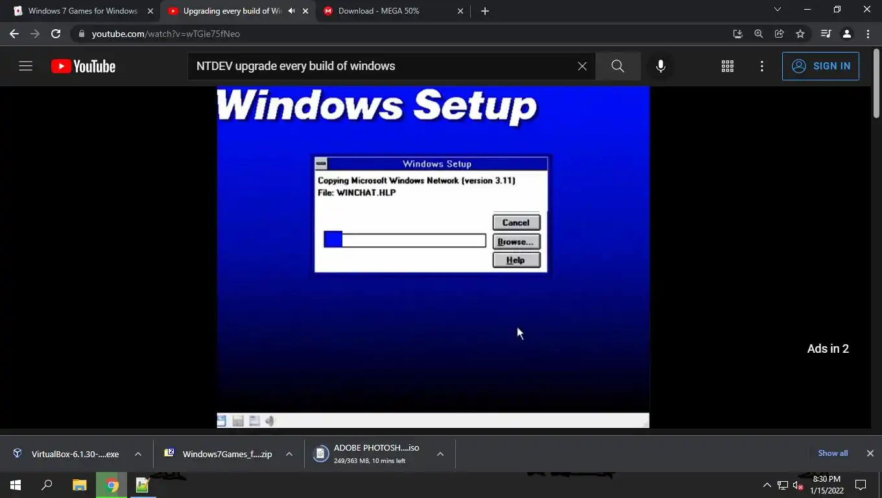The height and width of the screenshot is (498, 882).
Task: Click the SIGN IN button
Action: click(820, 66)
